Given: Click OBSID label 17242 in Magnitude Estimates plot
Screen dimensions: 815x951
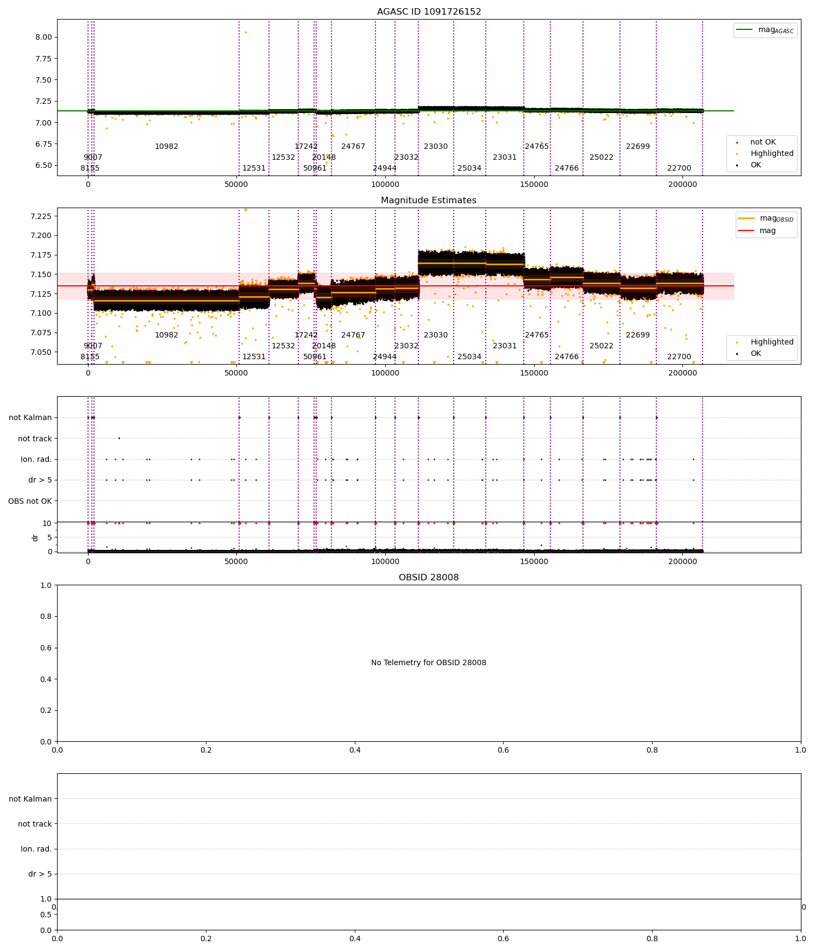Looking at the screenshot, I should point(306,335).
